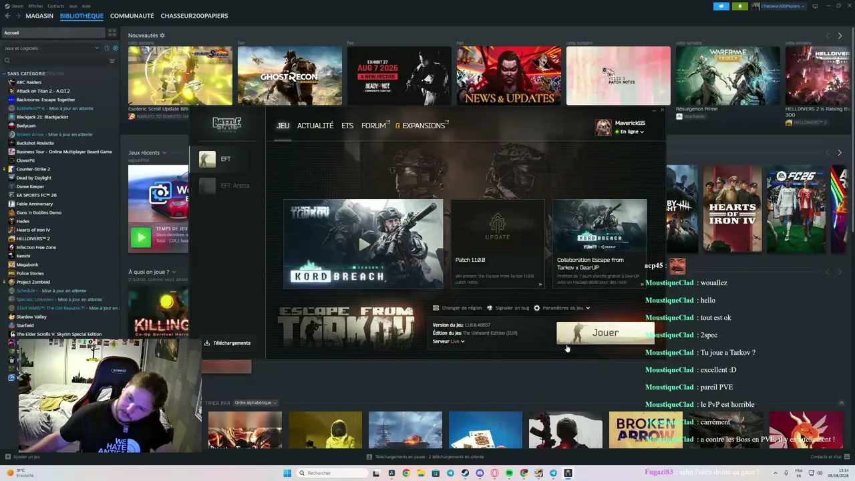Screen dimensions: 855x481
Task: Open the Warframe Résurgence Prime thumbnail
Action: [x=728, y=75]
